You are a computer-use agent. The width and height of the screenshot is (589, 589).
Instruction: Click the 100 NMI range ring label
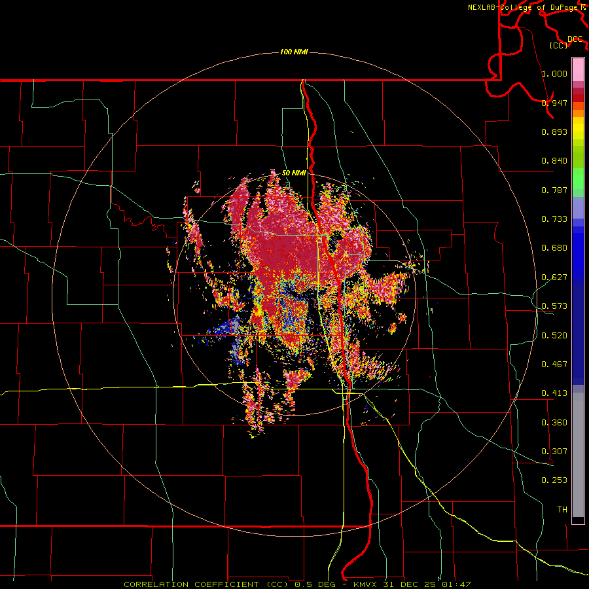(294, 52)
